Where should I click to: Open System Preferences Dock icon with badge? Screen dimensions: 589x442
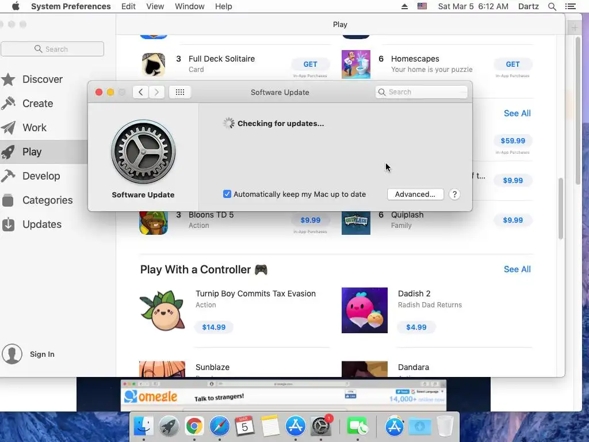coord(320,426)
